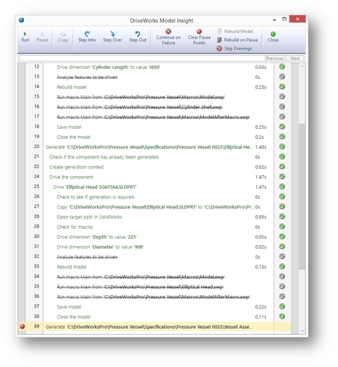Click gray skipped icon on row 32
This screenshot has height=367, width=338.
click(x=282, y=256)
